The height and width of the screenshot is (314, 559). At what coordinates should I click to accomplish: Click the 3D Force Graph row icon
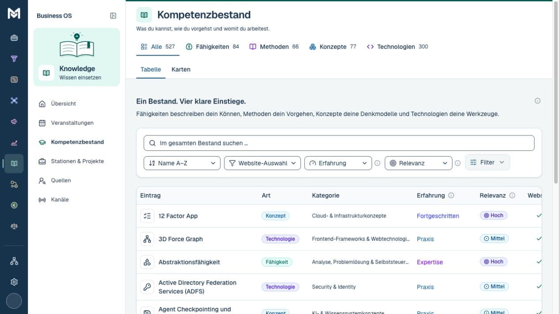click(x=147, y=239)
